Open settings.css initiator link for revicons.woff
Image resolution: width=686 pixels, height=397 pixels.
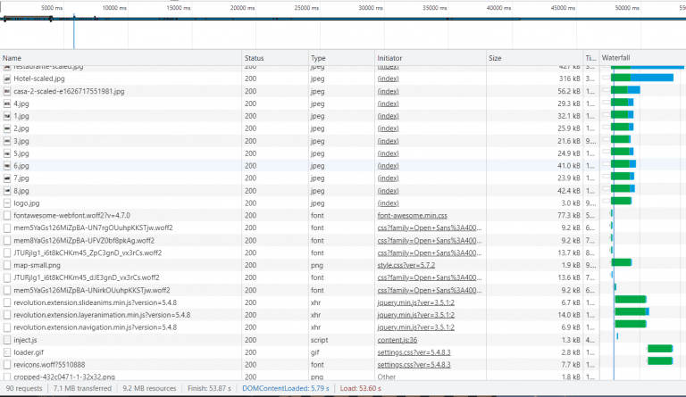pos(414,365)
